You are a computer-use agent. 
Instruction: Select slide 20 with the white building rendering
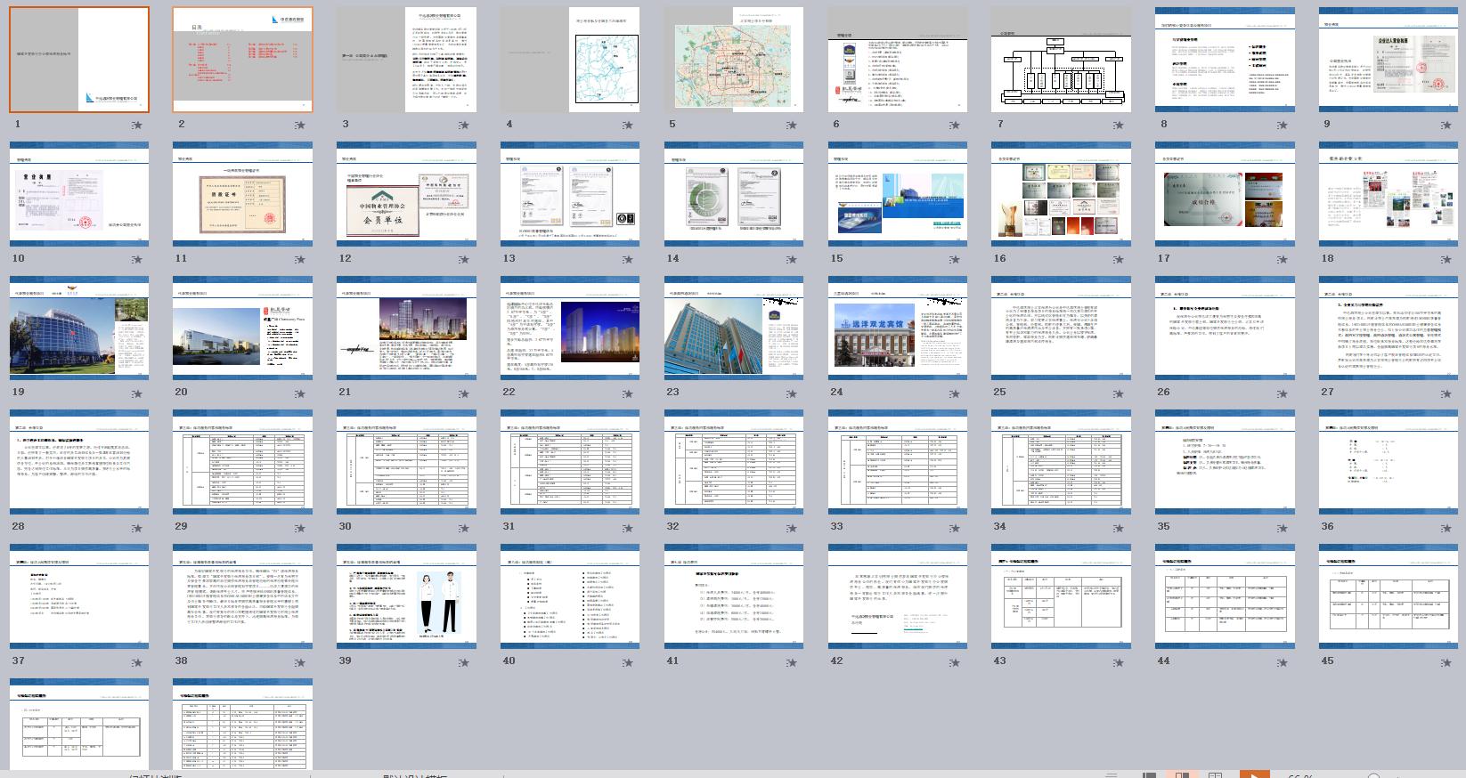pyautogui.click(x=243, y=328)
